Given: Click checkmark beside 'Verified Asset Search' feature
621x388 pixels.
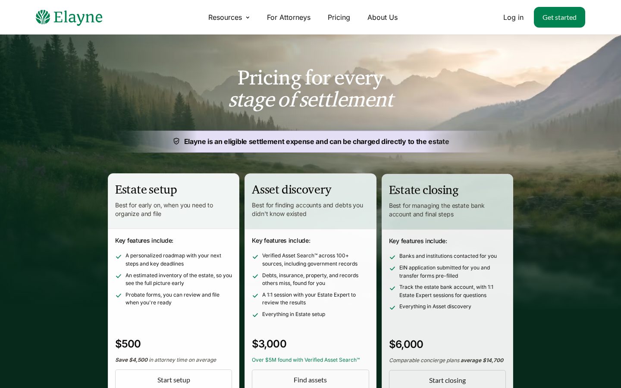Looking at the screenshot, I should [255, 257].
